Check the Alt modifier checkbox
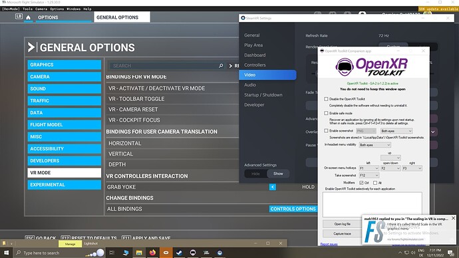The width and height of the screenshot is (459, 258). pyautogui.click(x=375, y=183)
